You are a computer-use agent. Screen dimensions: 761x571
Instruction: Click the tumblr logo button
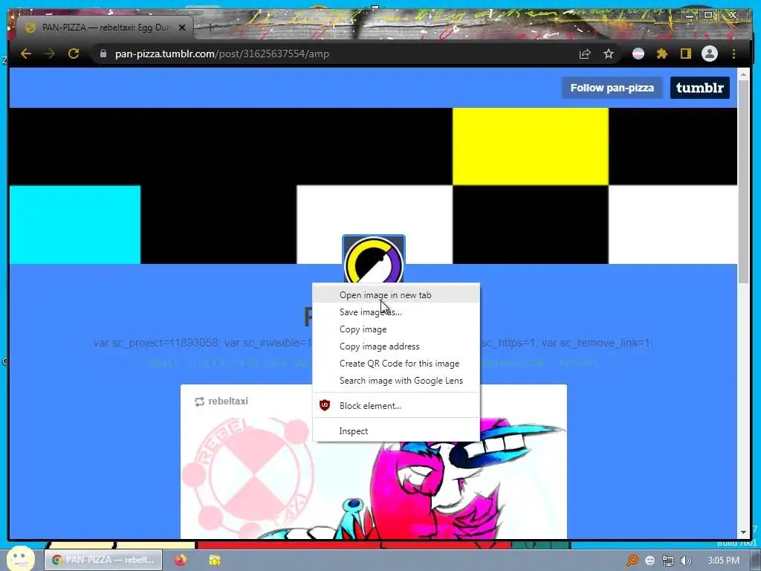[x=700, y=88]
